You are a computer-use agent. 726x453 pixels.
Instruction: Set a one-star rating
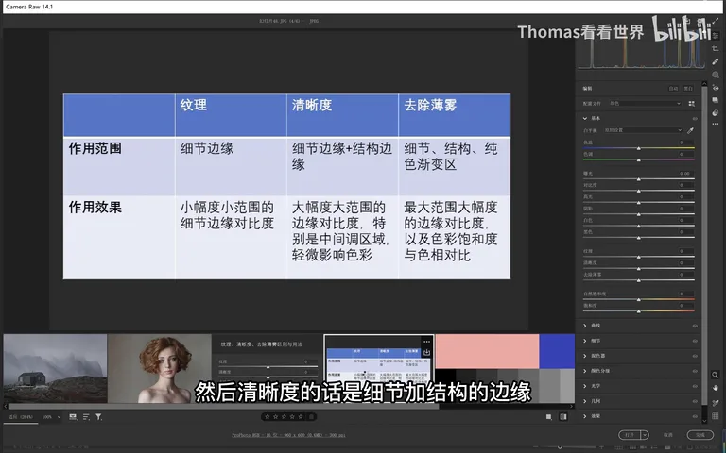pyautogui.click(x=268, y=417)
